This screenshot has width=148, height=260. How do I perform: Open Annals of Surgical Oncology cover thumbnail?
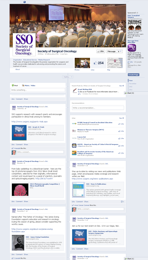78,190
